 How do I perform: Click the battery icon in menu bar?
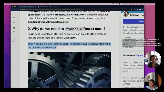pos(133,4)
